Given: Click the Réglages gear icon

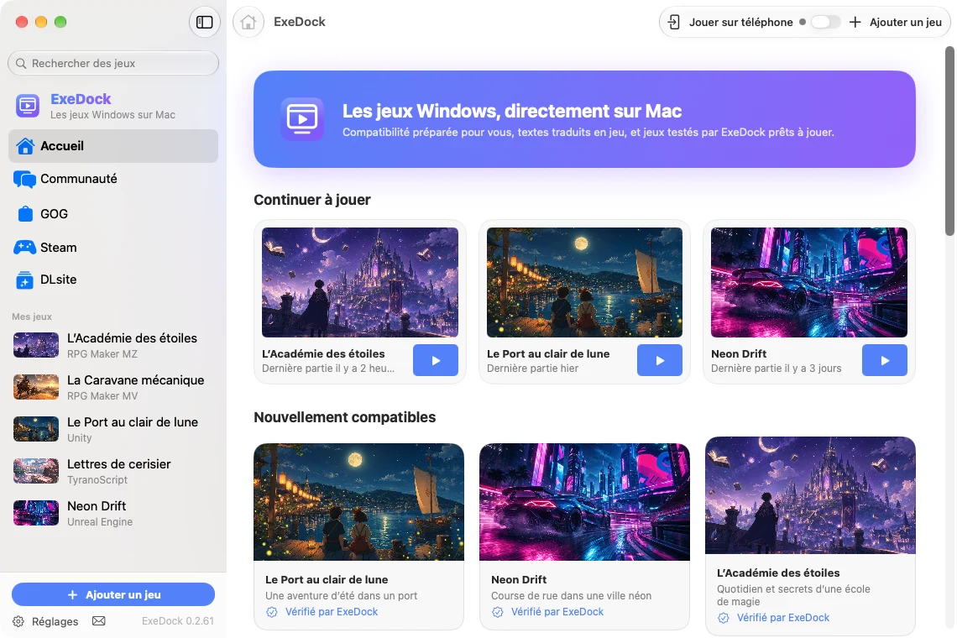Looking at the screenshot, I should click(x=18, y=621).
